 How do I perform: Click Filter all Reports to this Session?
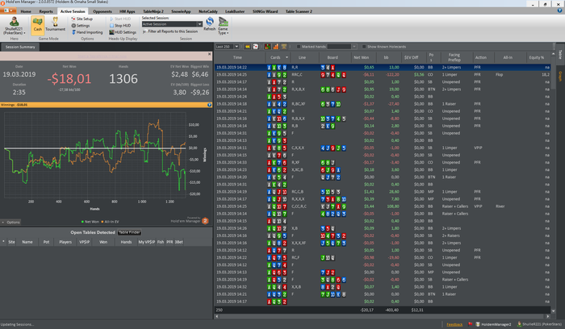(174, 31)
